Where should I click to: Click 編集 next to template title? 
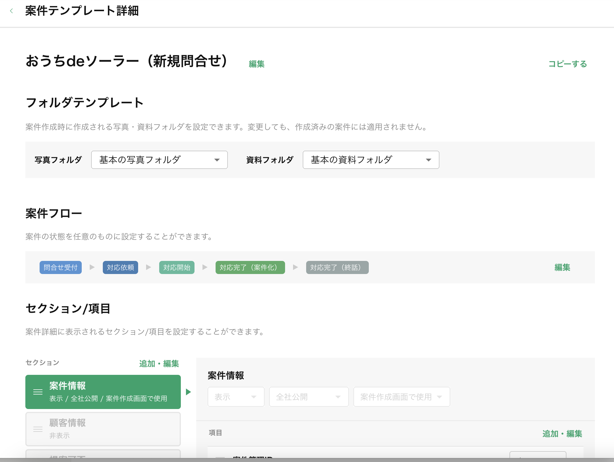tap(257, 64)
